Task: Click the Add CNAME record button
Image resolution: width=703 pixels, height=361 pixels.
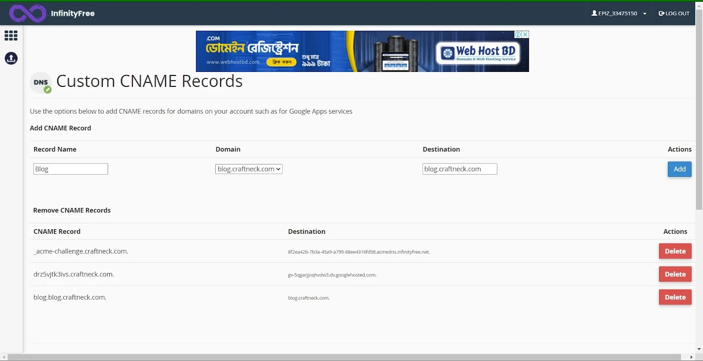Action: (679, 169)
